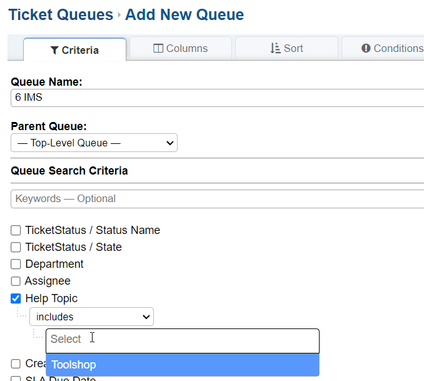Click the Select search box for Help Topic
This screenshot has height=381, width=424.
[182, 339]
